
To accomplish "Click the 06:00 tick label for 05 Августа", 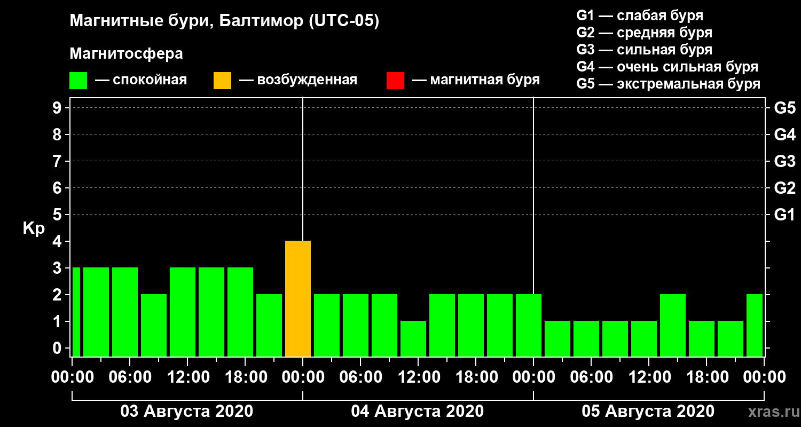I will (591, 377).
